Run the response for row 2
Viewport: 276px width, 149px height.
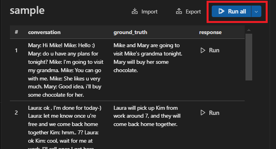coord(210,113)
